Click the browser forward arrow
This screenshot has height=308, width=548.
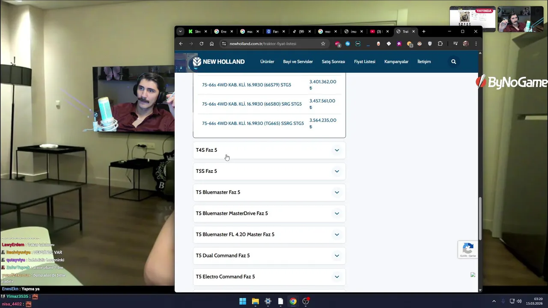pyautogui.click(x=191, y=44)
